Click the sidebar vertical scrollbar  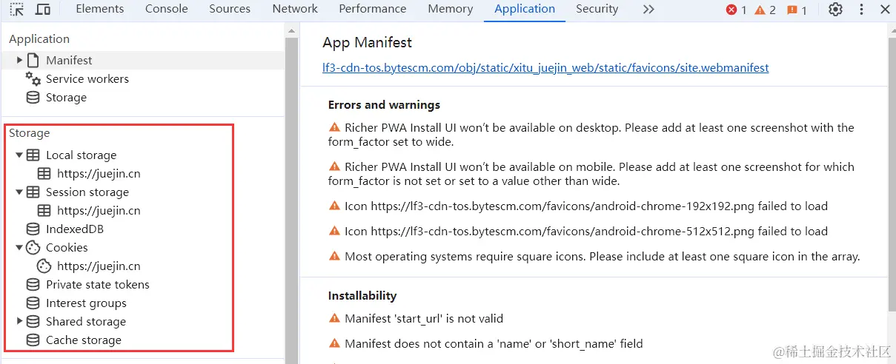pyautogui.click(x=292, y=185)
